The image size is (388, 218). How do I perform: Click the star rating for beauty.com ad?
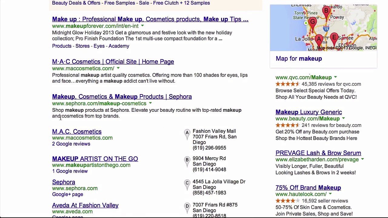(x=287, y=125)
